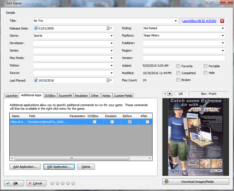This screenshot has width=234, height=191.
Task: Open Release Date calendar picker icon
Action: click(x=109, y=28)
